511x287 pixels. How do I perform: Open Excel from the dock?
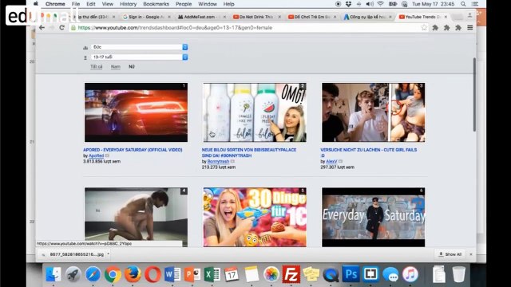(x=212, y=274)
